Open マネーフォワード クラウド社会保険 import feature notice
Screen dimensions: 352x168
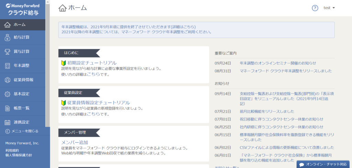(x=286, y=158)
